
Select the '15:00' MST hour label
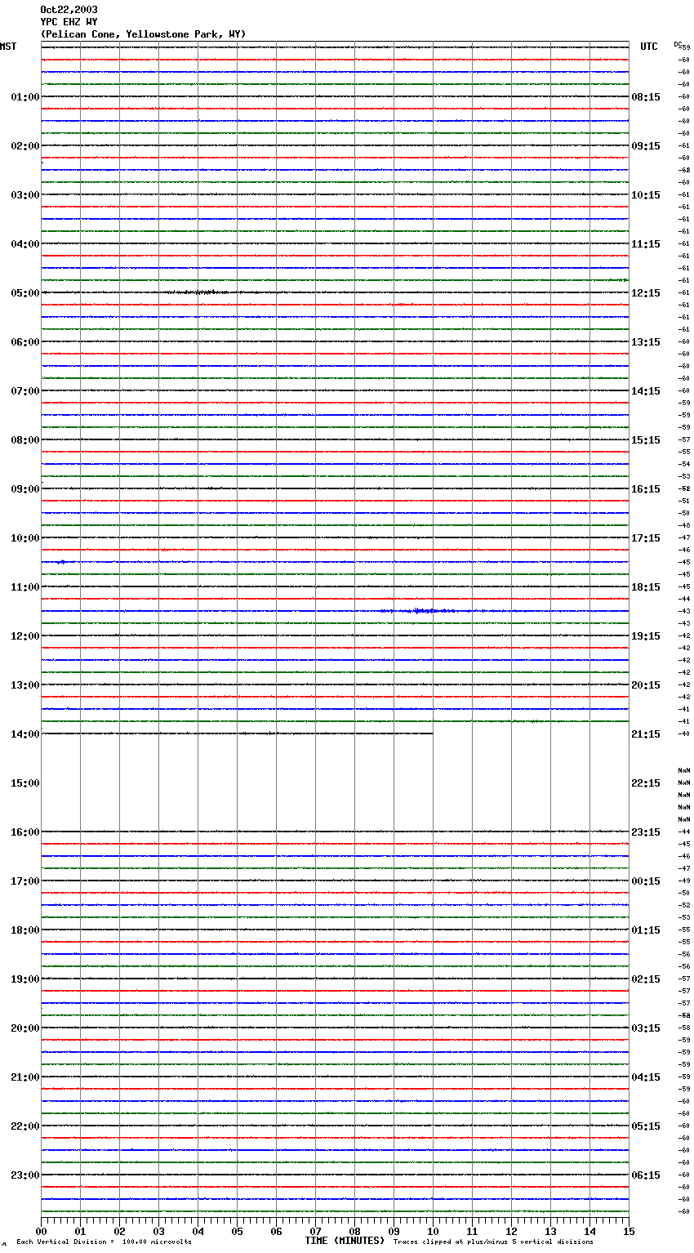pos(25,783)
